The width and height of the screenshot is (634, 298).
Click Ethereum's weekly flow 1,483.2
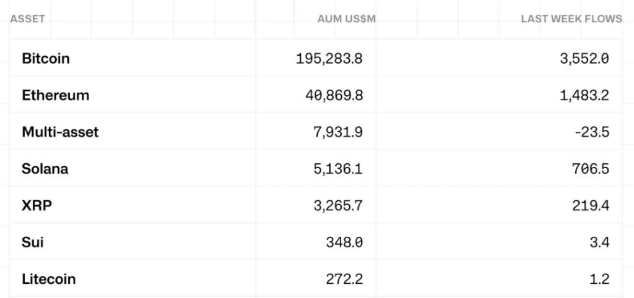[x=584, y=95]
